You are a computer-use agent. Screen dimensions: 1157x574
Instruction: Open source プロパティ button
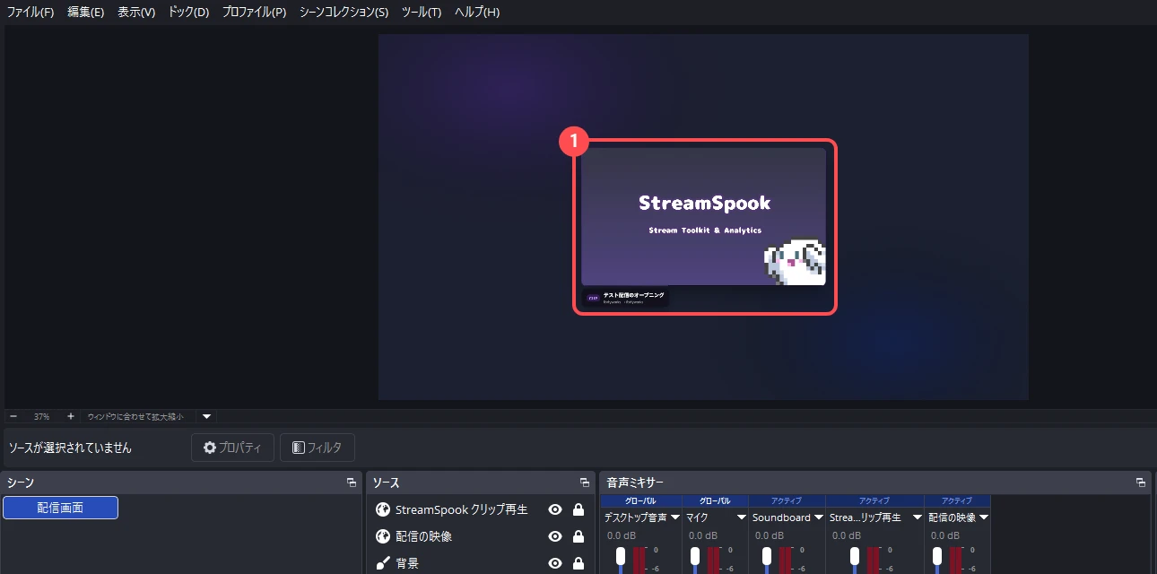[232, 448]
